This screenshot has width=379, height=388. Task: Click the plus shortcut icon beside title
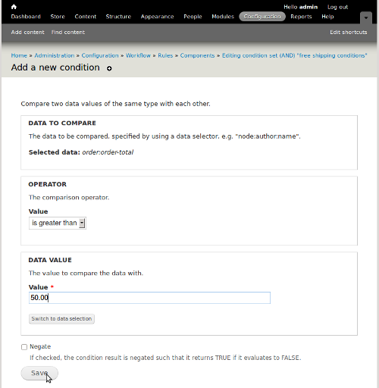click(109, 68)
